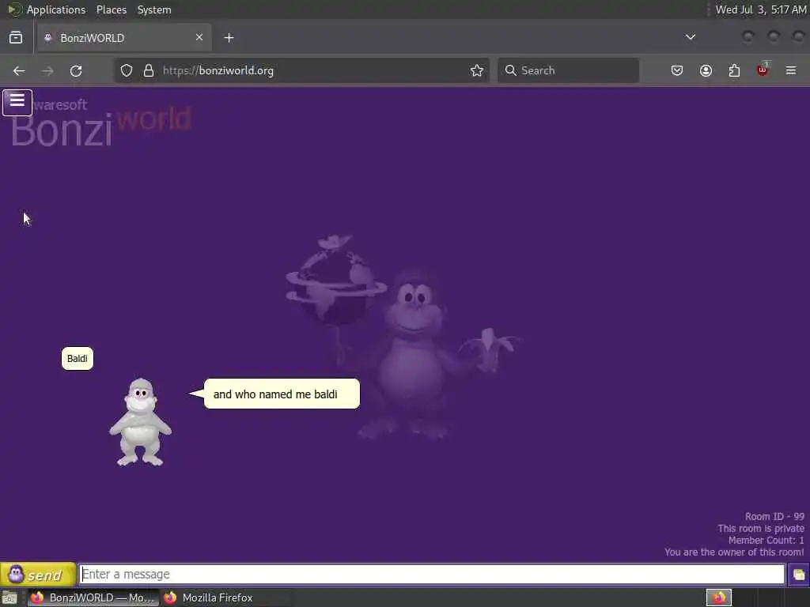Open the Extensions puzzle-piece icon
Viewport: 810px width, 607px height.
point(734,70)
